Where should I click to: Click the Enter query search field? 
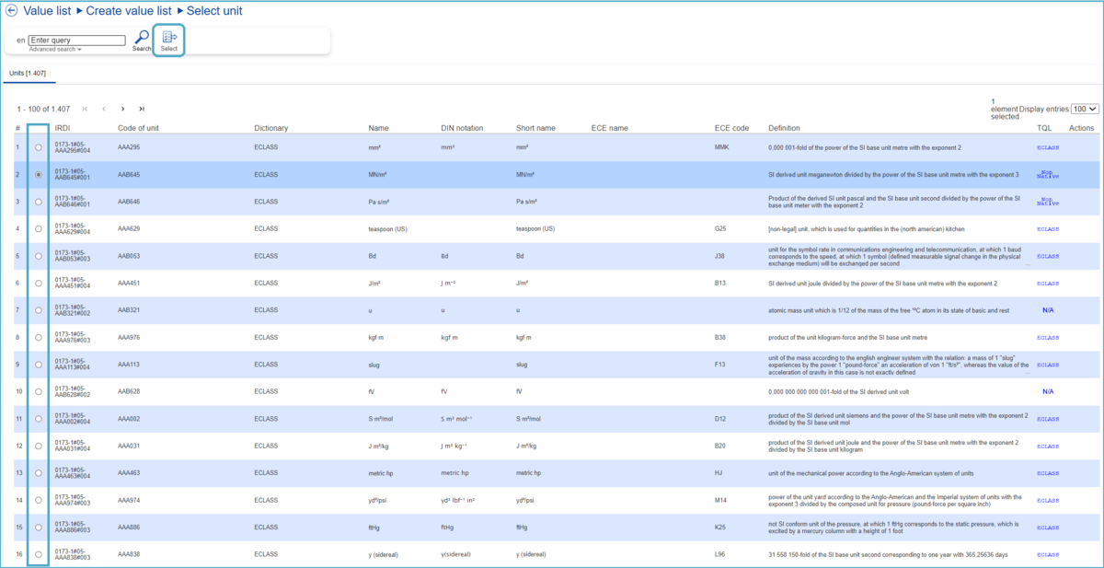click(76, 41)
